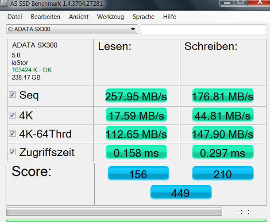270x222 pixels.
Task: Click the elapsed time display --:--:--
Action: [245, 212]
